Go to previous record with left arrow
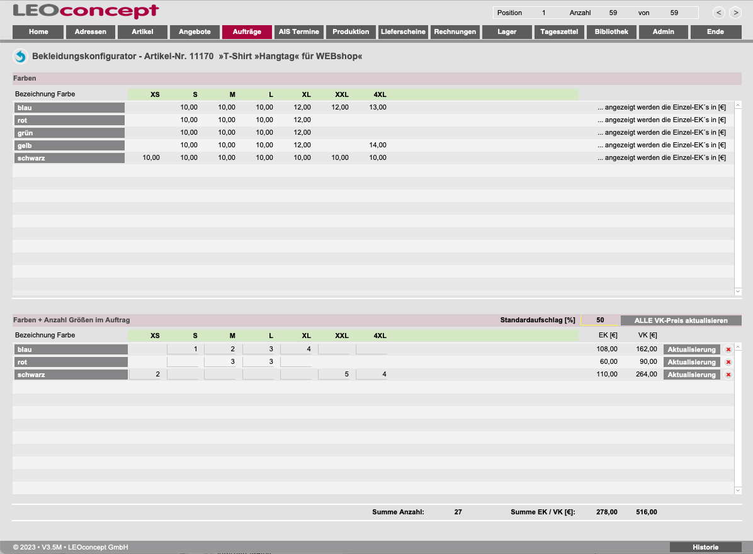 [x=718, y=13]
